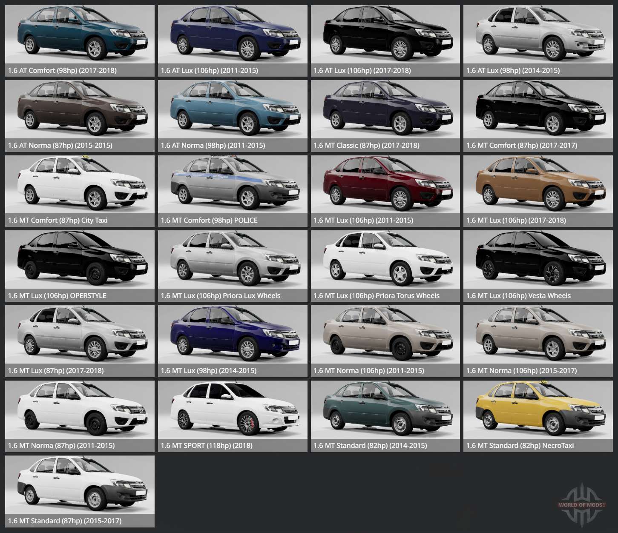Viewport: 618px width, 533px height.
Task: Choose the 1.6 AT Lux (106hp) (2011-2015) configuration
Action: (233, 41)
